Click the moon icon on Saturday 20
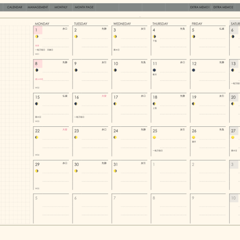240x240 pixels. 233,104
